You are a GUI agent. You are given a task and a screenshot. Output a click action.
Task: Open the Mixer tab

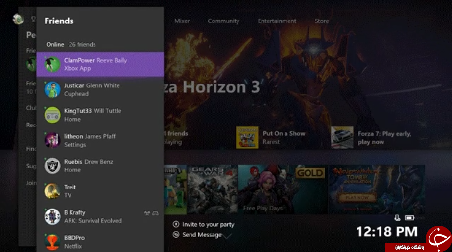tap(182, 21)
